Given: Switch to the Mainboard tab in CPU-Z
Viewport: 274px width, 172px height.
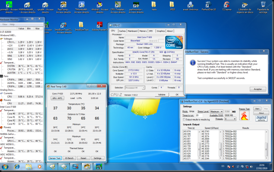Looking at the screenshot, I should coord(132,31).
